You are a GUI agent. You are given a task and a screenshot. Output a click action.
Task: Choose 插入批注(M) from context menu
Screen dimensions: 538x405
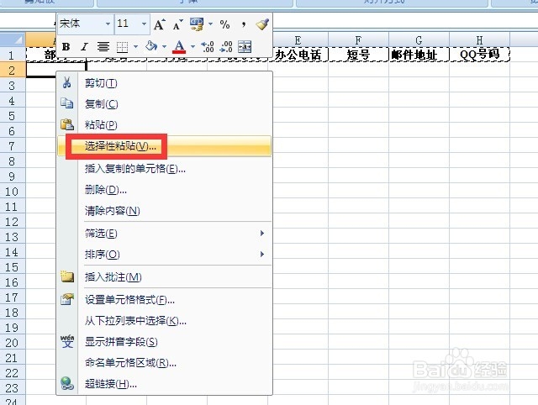[164, 277]
